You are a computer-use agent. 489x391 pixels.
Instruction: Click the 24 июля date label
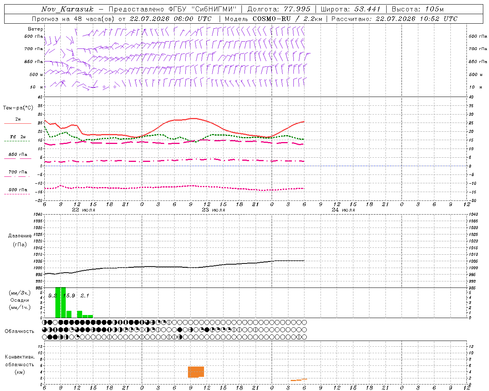[x=343, y=210]
